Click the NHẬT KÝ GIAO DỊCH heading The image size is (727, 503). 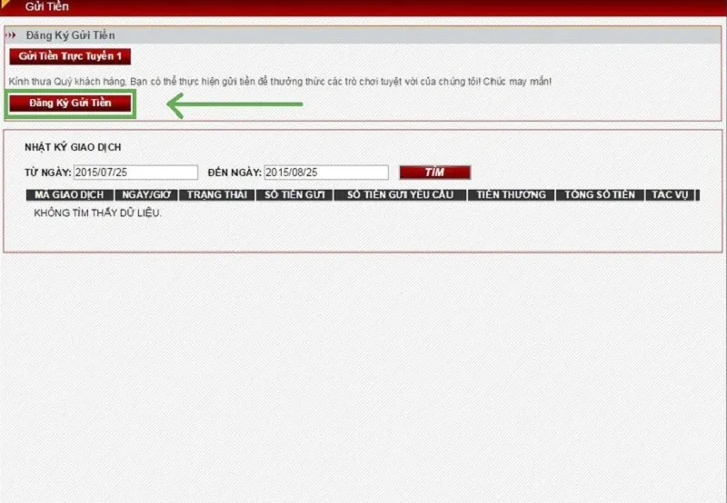point(73,147)
